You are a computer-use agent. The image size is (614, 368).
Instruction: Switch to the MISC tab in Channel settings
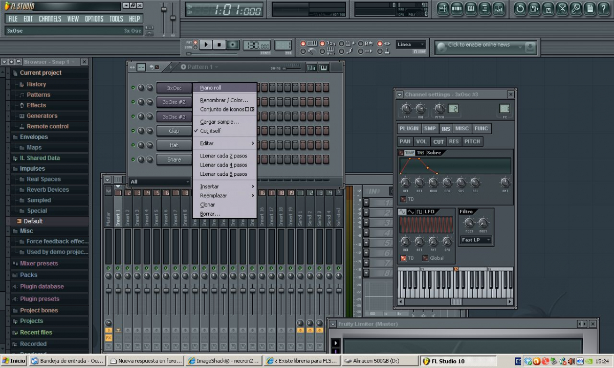[x=462, y=129]
